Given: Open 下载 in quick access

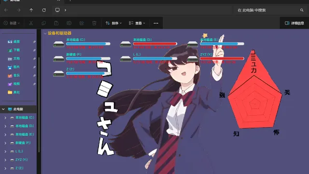Looking at the screenshot, I should tap(16, 50).
